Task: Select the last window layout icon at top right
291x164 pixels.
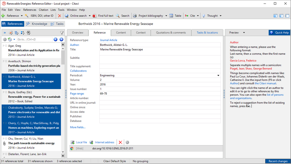Action: pos(287,16)
